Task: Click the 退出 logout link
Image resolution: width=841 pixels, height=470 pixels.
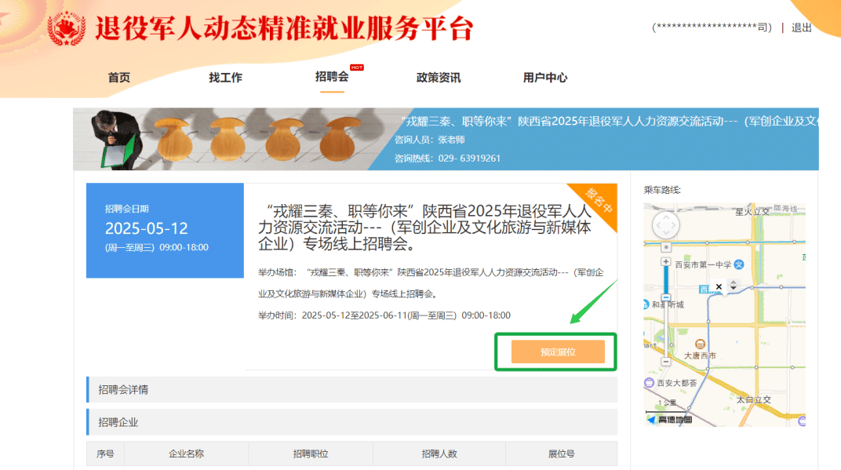Action: click(801, 28)
